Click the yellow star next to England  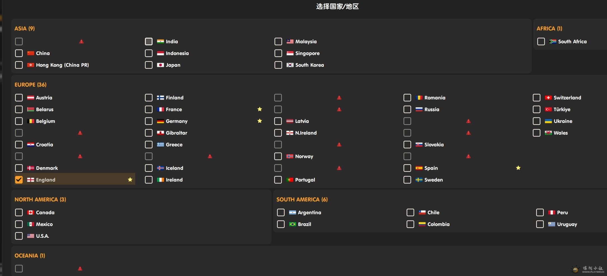[130, 179]
